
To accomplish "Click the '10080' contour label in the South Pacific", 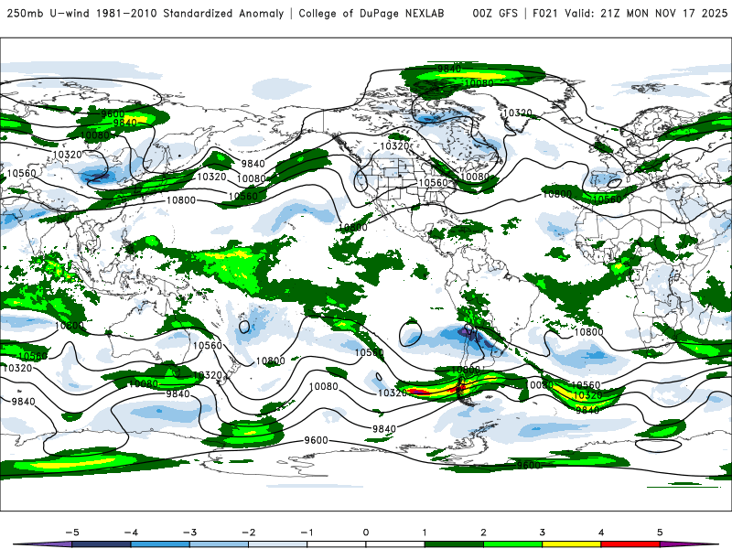I will (324, 386).
